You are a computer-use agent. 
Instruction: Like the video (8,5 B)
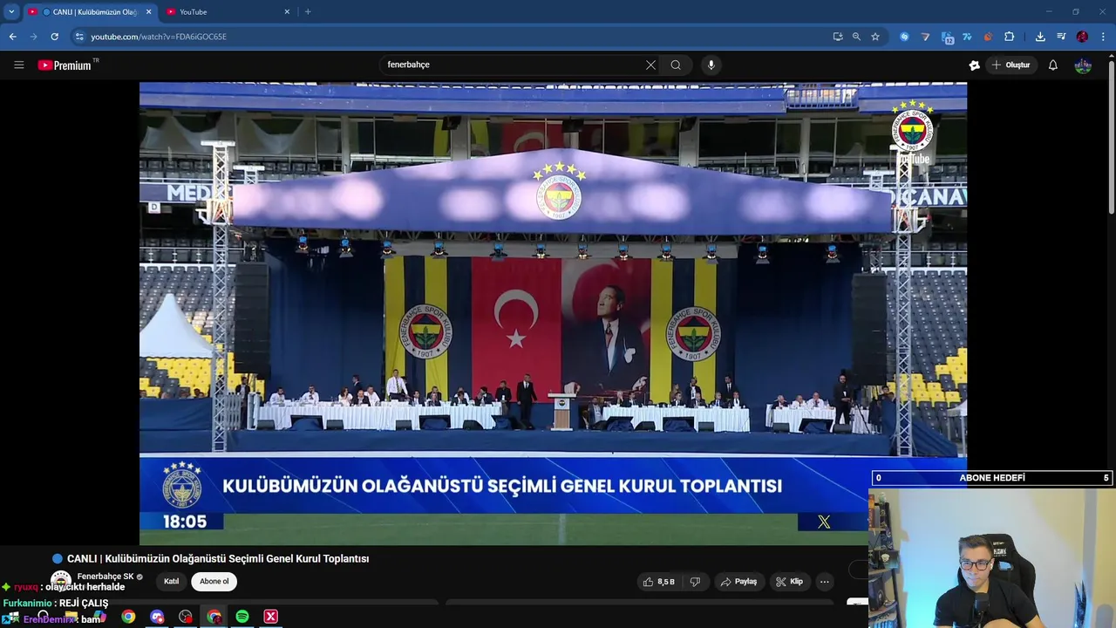coord(659,582)
